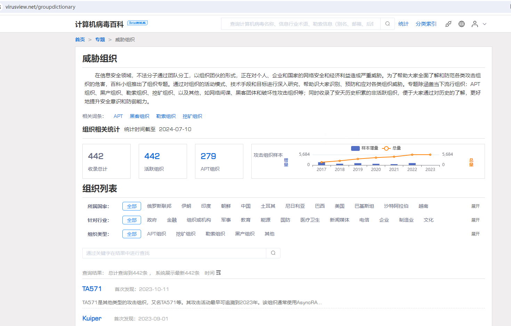Open the Kuiper organization entry

tap(92, 318)
